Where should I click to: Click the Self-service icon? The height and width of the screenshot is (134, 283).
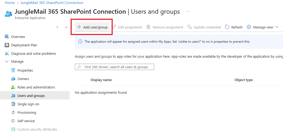13,121
